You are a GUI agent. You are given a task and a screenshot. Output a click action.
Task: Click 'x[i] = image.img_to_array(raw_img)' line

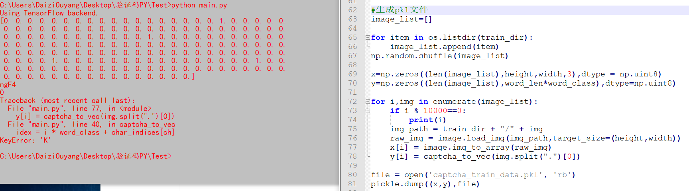[470, 147]
